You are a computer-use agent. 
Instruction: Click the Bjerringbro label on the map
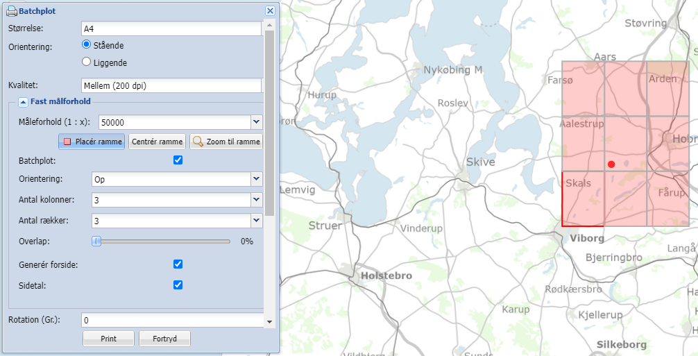614,257
